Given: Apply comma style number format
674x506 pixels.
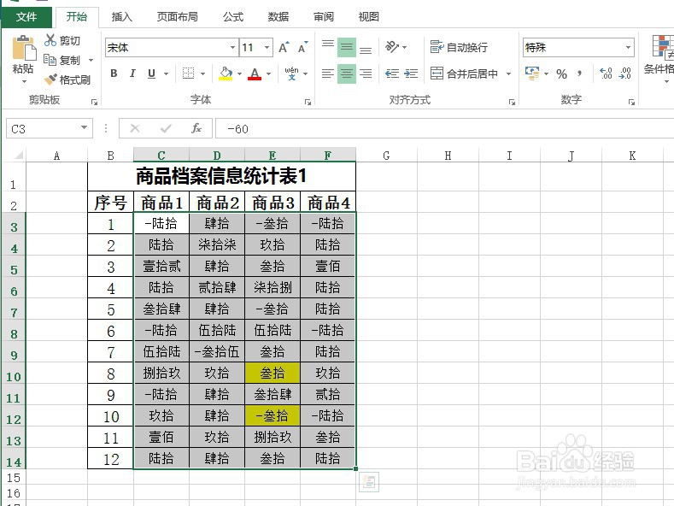Looking at the screenshot, I should pos(580,74).
